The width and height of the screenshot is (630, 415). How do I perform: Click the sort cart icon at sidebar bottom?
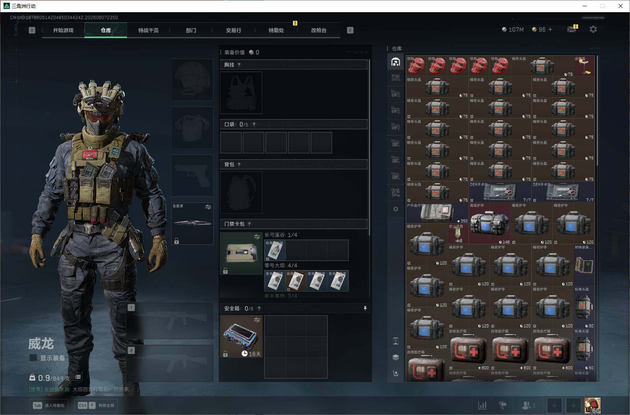click(396, 374)
